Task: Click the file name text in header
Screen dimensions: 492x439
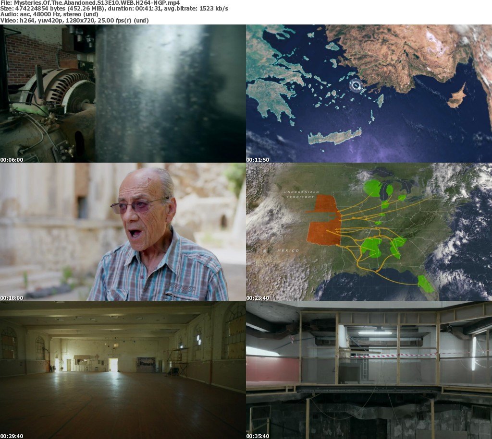Action: 90,2
